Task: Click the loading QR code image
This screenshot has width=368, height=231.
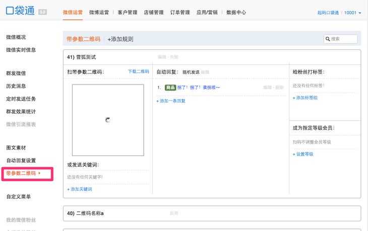Action: [x=108, y=120]
